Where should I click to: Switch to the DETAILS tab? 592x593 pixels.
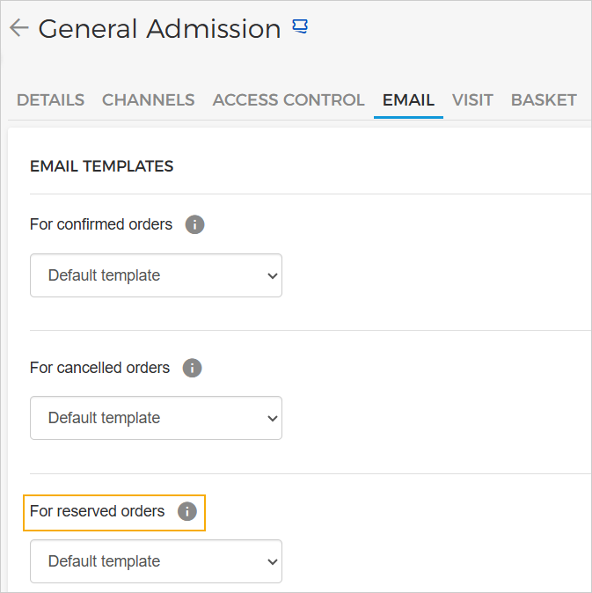coord(50,99)
